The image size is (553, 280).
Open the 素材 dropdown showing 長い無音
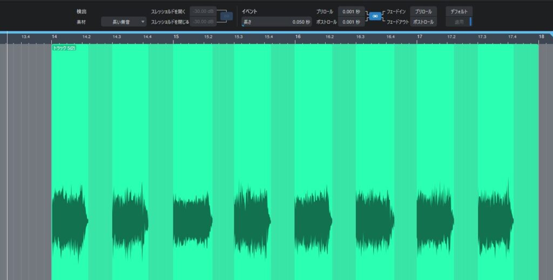tap(124, 22)
